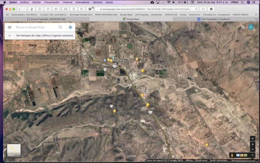Click the my location target button

(252, 138)
